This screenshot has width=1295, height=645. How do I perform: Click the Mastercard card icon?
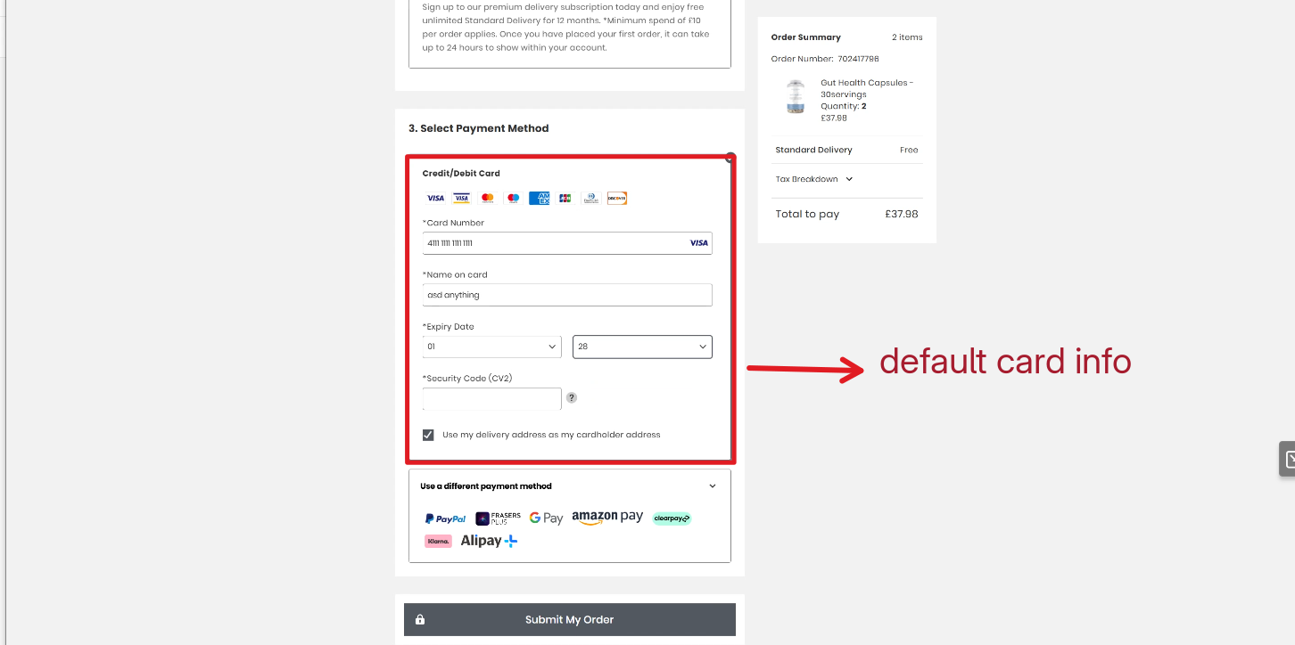click(487, 198)
